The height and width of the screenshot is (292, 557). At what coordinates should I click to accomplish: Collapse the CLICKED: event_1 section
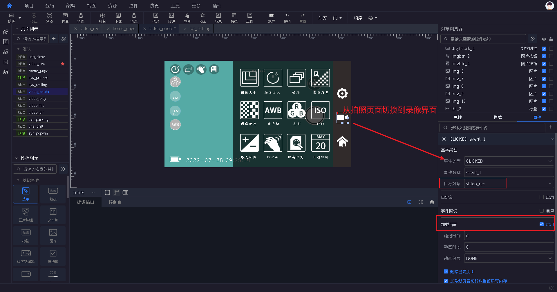point(552,139)
